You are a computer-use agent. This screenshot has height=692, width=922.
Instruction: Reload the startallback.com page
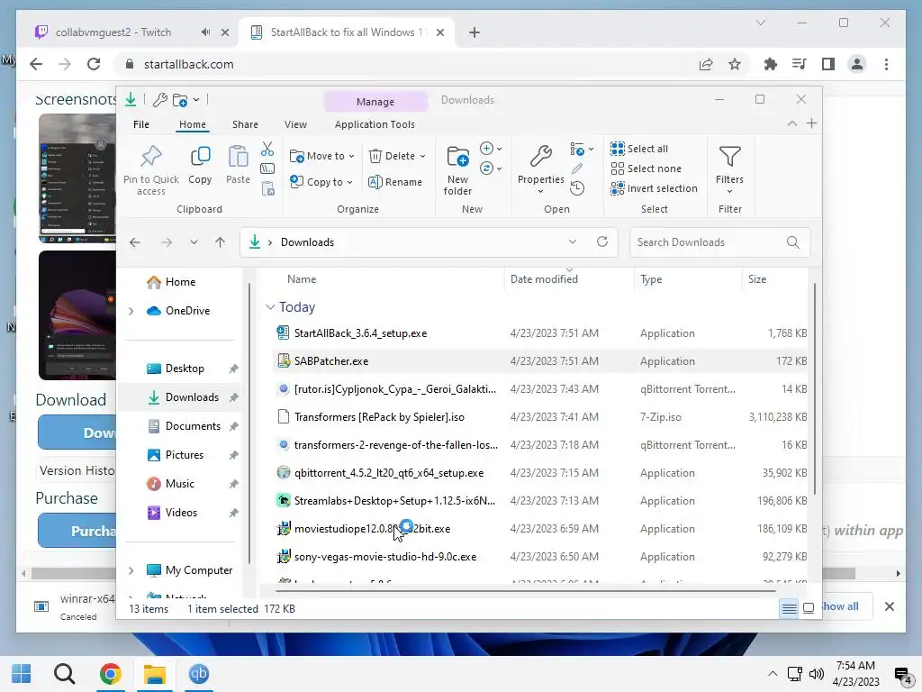94,64
